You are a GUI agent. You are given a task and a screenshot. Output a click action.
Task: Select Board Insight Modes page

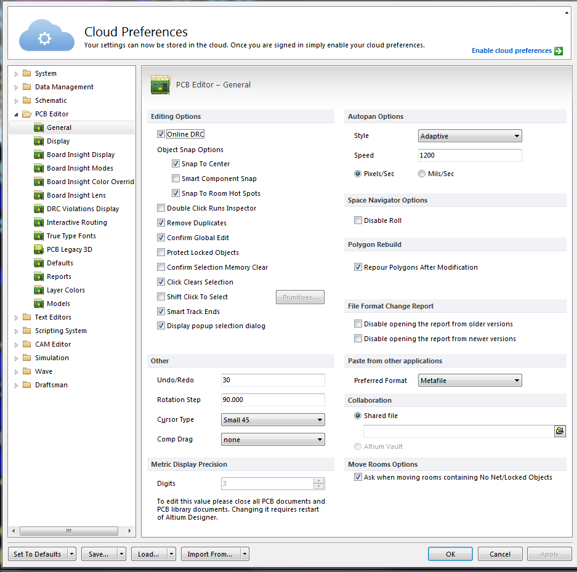(80, 169)
